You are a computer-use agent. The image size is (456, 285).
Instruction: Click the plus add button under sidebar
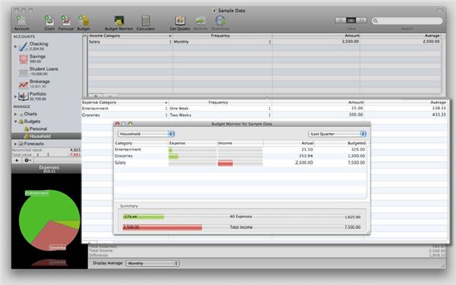(17, 160)
